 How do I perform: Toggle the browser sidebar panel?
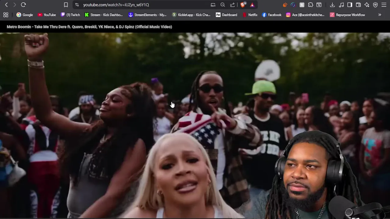click(x=350, y=5)
